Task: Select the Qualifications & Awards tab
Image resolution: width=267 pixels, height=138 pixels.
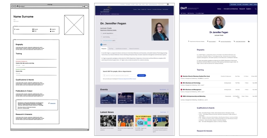Action: point(121,48)
